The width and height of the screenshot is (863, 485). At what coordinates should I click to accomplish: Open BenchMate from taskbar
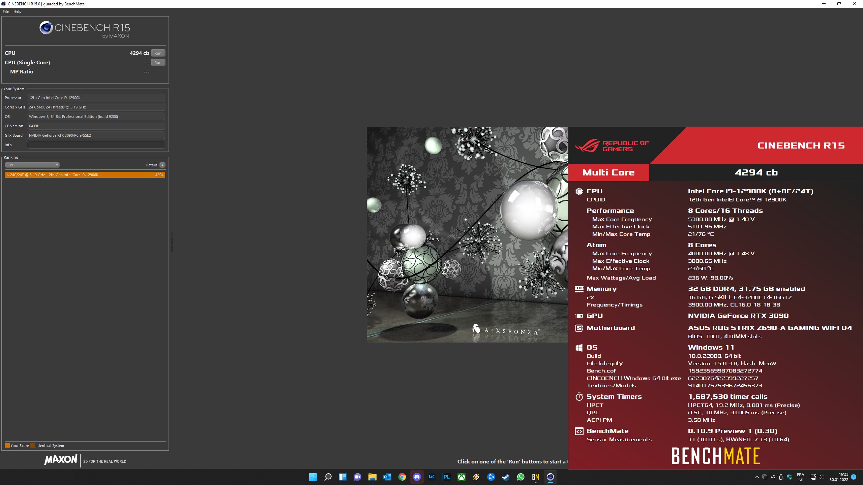pyautogui.click(x=535, y=477)
